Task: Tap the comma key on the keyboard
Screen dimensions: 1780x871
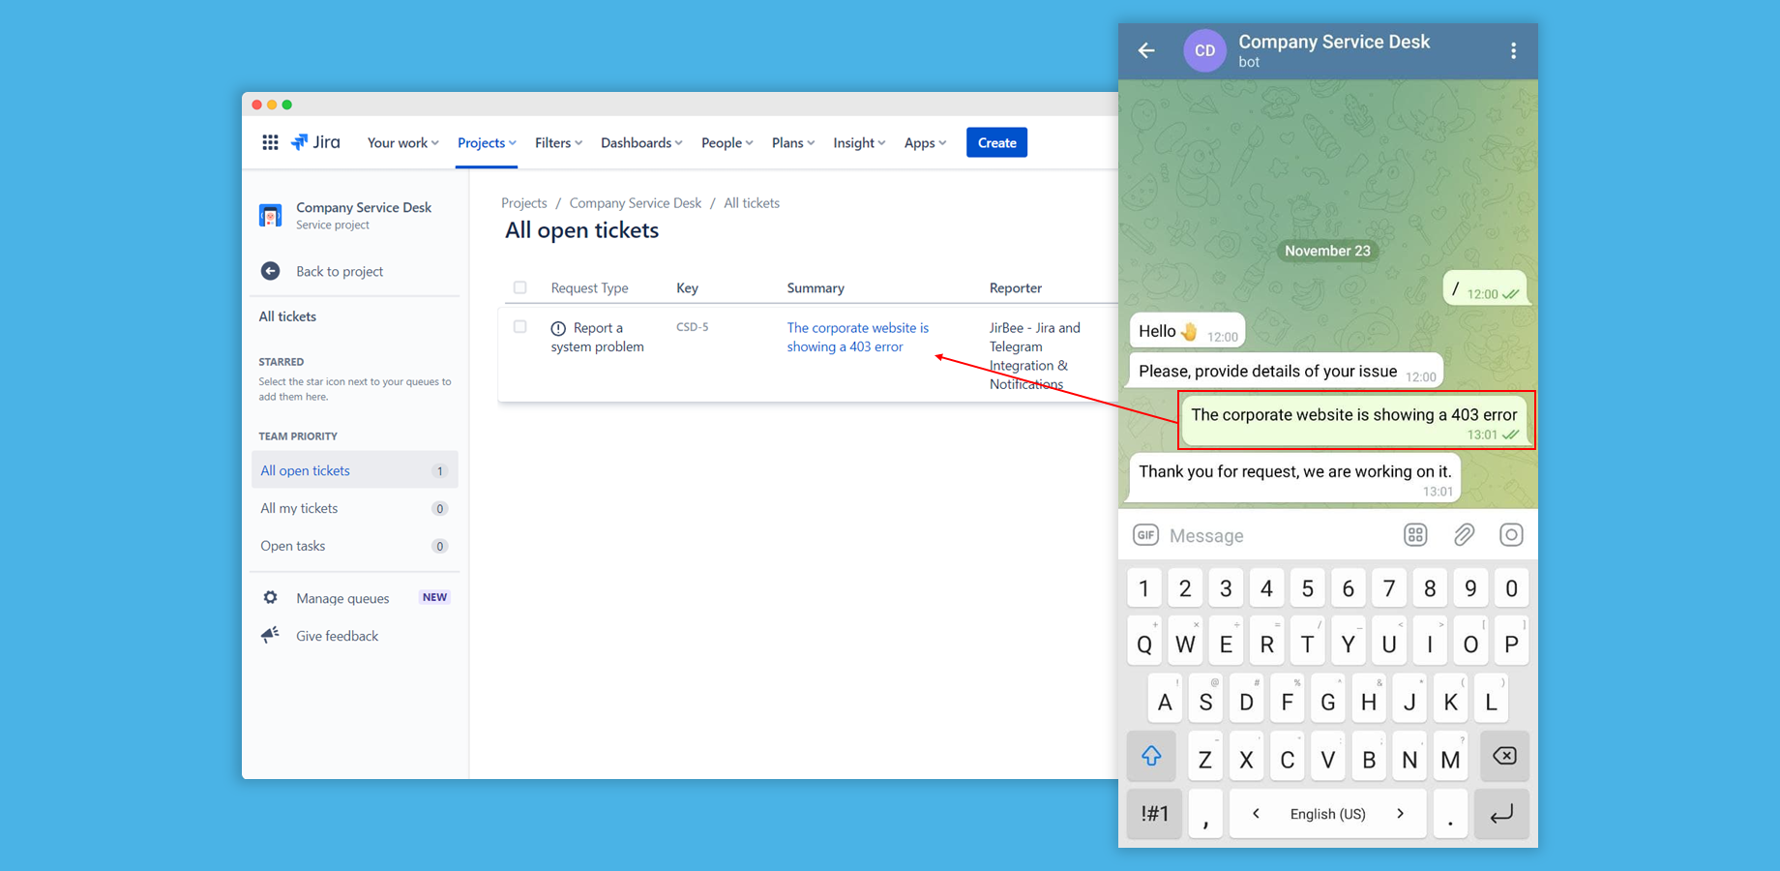Action: (1205, 814)
